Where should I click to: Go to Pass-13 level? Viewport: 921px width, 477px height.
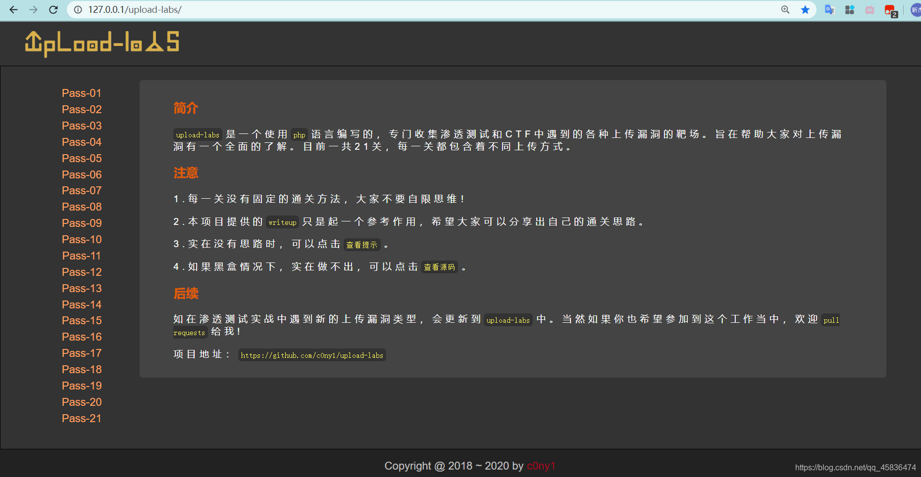[82, 288]
